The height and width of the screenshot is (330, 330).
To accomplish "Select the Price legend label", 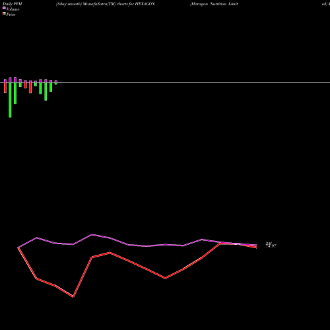I will [x=11, y=15].
